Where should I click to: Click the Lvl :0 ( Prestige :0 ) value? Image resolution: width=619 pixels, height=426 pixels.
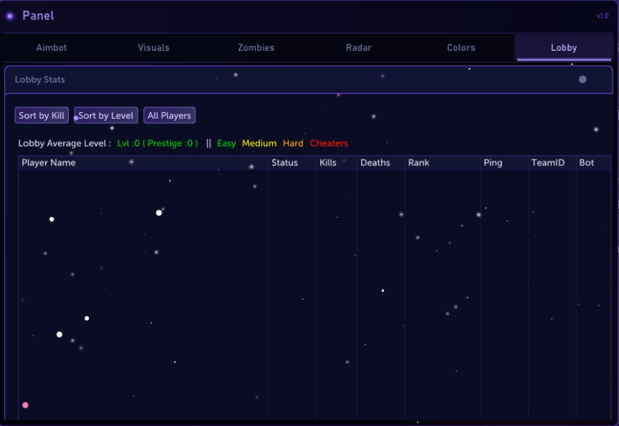coord(158,144)
